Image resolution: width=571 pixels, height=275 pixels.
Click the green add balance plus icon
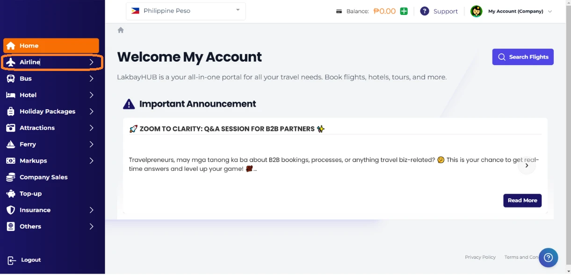point(404,11)
